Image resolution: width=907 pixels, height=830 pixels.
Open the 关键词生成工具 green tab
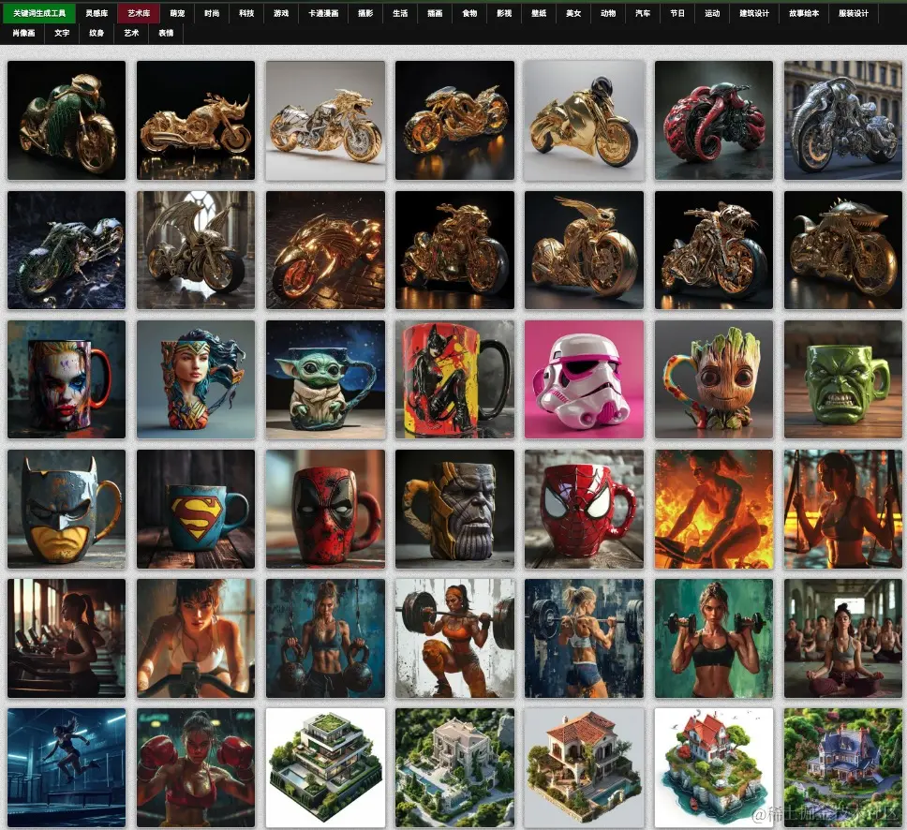[39, 13]
